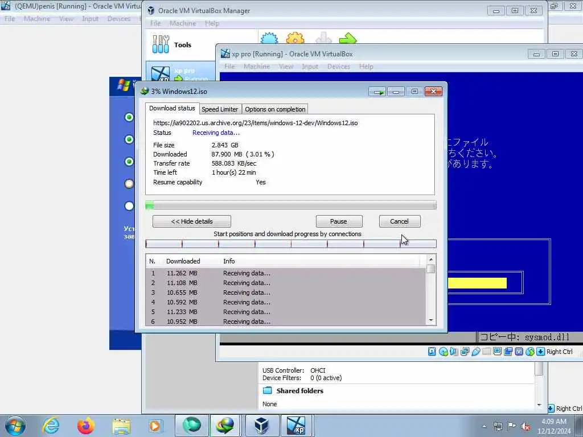583x437 pixels.
Task: Switch to Speed Limiter tab
Action: [x=220, y=109]
